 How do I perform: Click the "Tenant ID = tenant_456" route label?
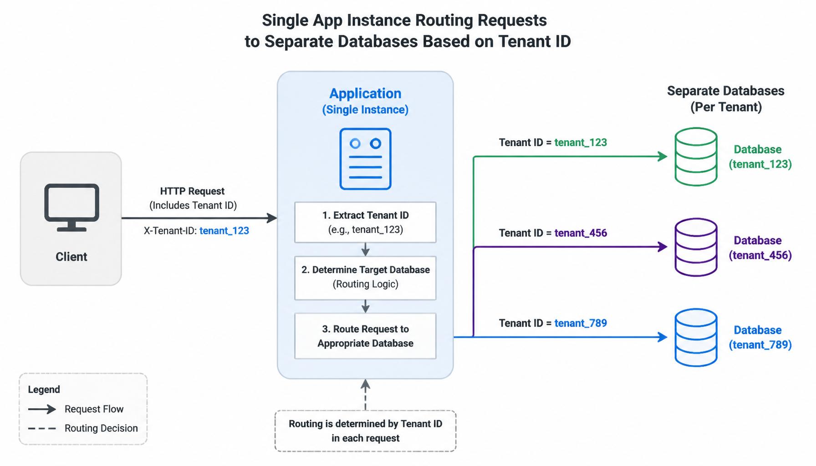pyautogui.click(x=553, y=233)
